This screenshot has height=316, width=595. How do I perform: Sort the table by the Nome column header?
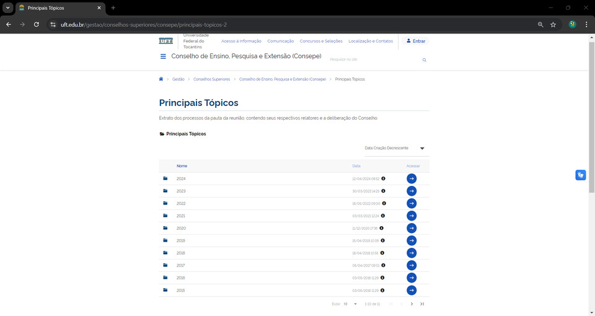point(182,166)
